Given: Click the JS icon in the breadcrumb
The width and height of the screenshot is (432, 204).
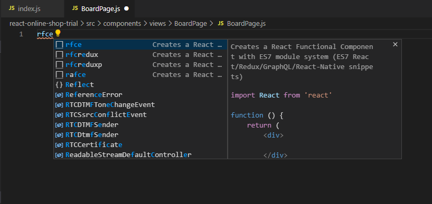Looking at the screenshot, I should click(x=221, y=24).
